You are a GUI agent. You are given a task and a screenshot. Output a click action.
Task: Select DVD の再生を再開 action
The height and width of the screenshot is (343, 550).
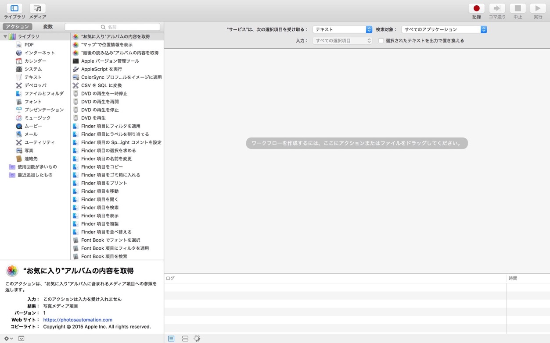click(x=117, y=102)
